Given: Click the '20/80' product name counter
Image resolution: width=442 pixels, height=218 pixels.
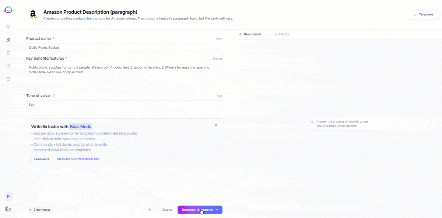Looking at the screenshot, I should click(x=219, y=39).
